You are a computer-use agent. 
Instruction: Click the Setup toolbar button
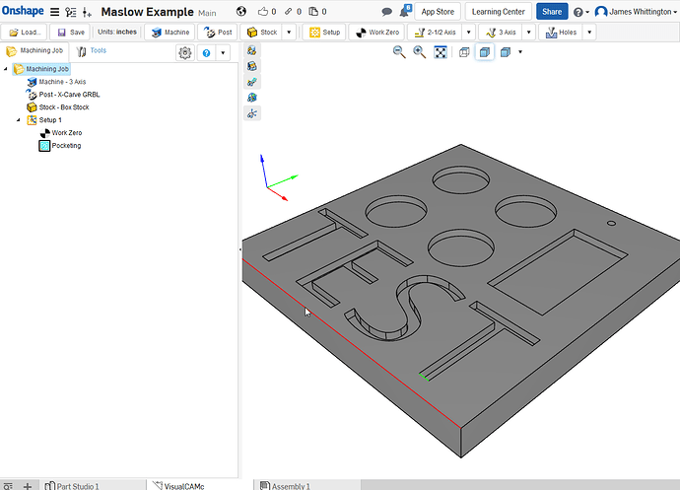(x=324, y=33)
